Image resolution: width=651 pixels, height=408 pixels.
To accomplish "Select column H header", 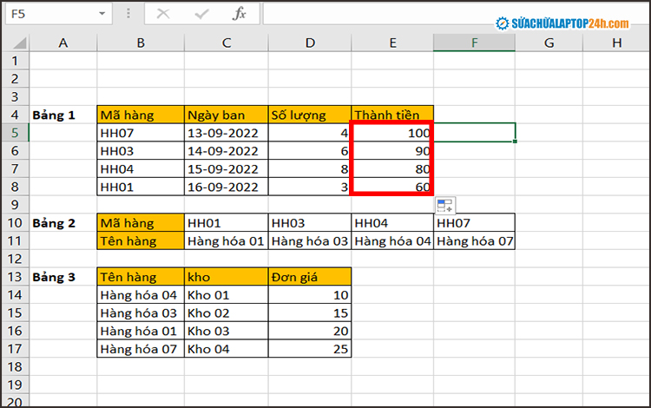I will point(616,43).
